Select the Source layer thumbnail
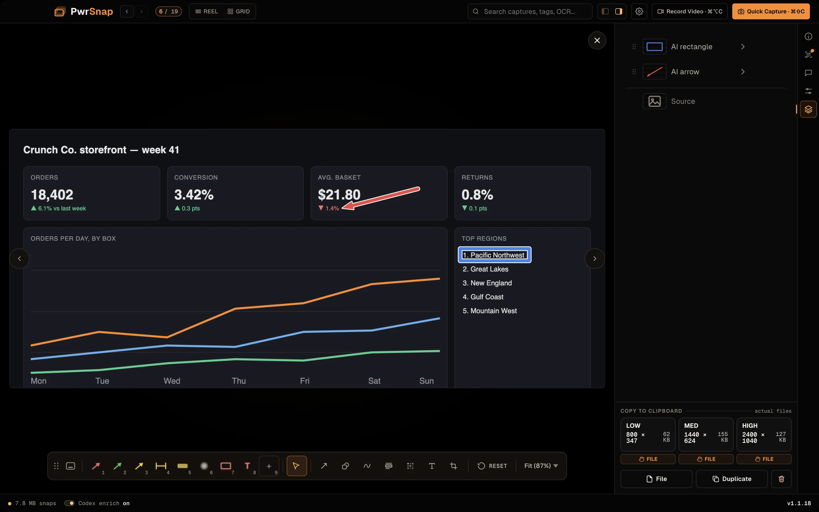The image size is (819, 512). click(655, 101)
